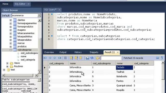Select the cod_categoria column in tree
Image resolution: width=166 pixels, height=93 pixels.
tap(28, 60)
